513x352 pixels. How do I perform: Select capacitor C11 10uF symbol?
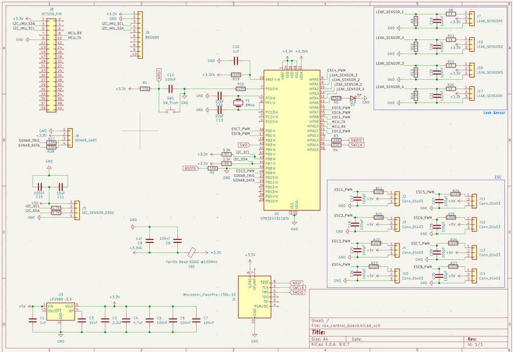[x=61, y=187]
